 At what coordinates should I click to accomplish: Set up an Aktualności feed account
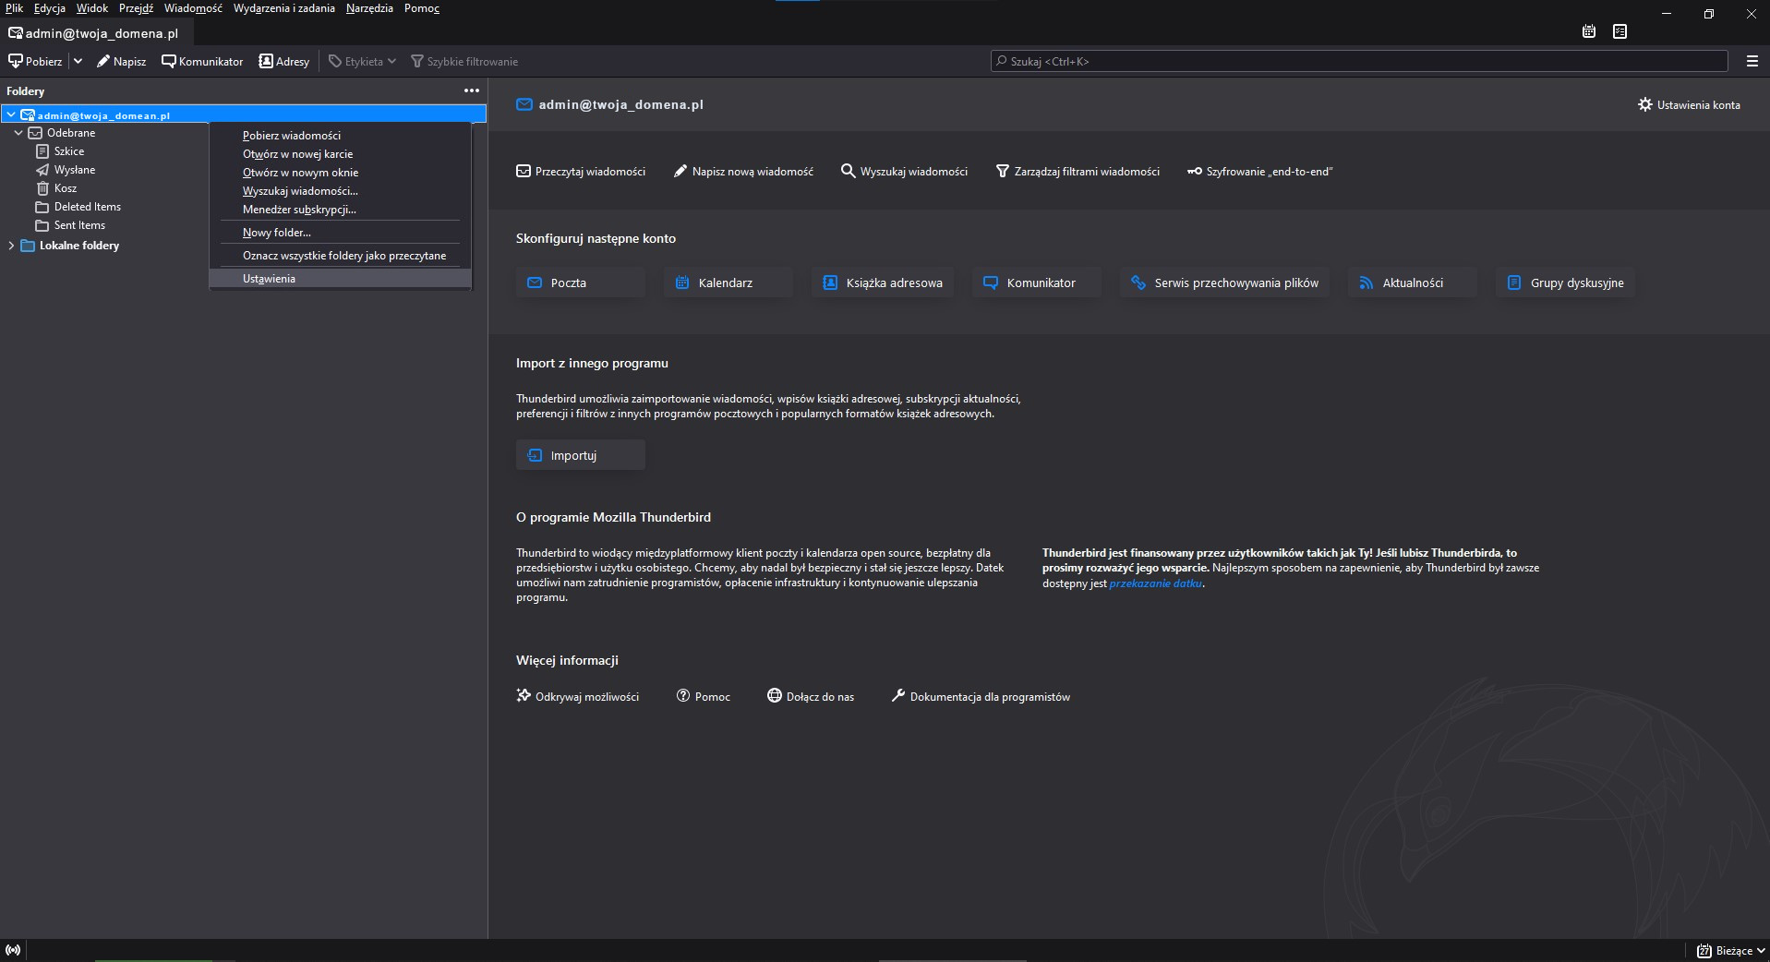1412,283
